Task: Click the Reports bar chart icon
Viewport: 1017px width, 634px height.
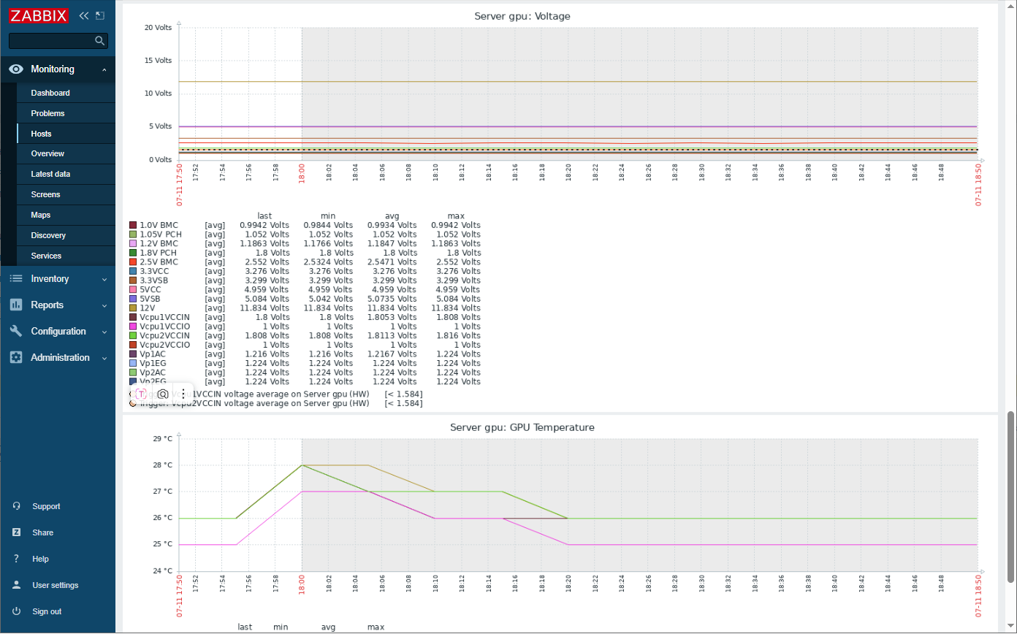Action: 16,305
